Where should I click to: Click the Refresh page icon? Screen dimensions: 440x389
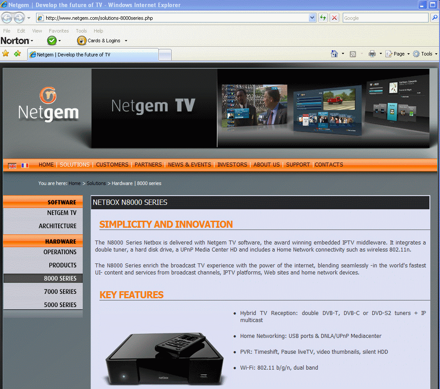pyautogui.click(x=323, y=18)
